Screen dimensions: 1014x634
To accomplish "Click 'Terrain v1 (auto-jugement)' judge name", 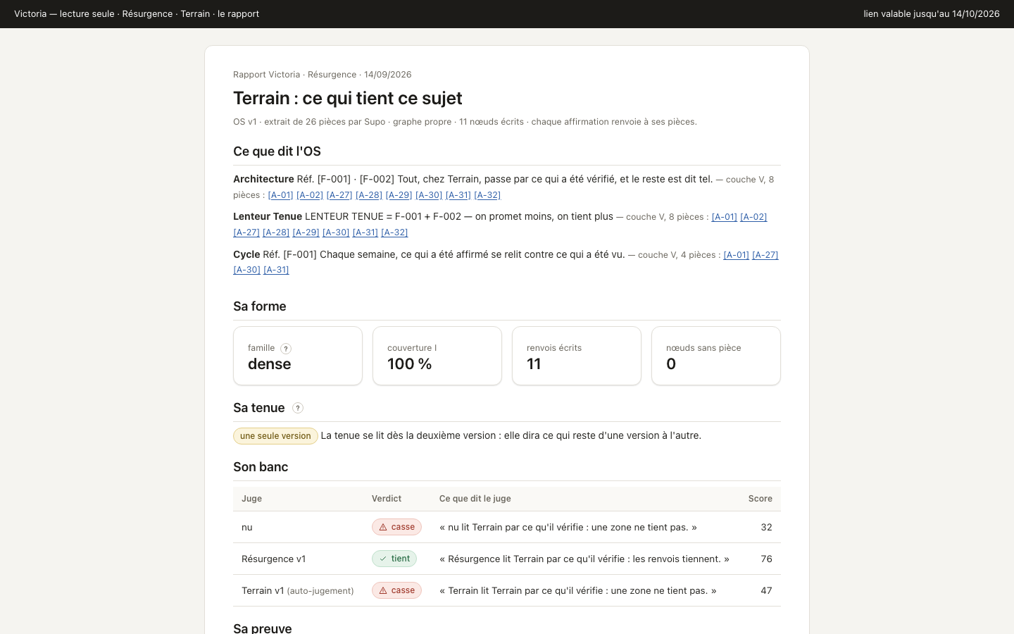I will pos(298,590).
